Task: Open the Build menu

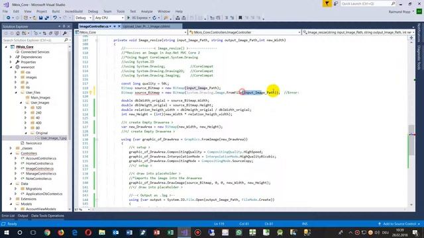Action: coord(56,11)
